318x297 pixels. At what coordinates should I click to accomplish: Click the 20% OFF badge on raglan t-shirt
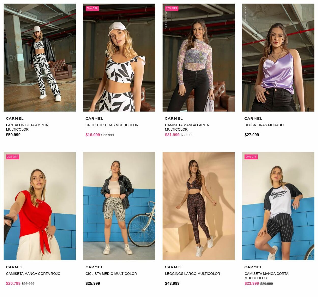251,157
